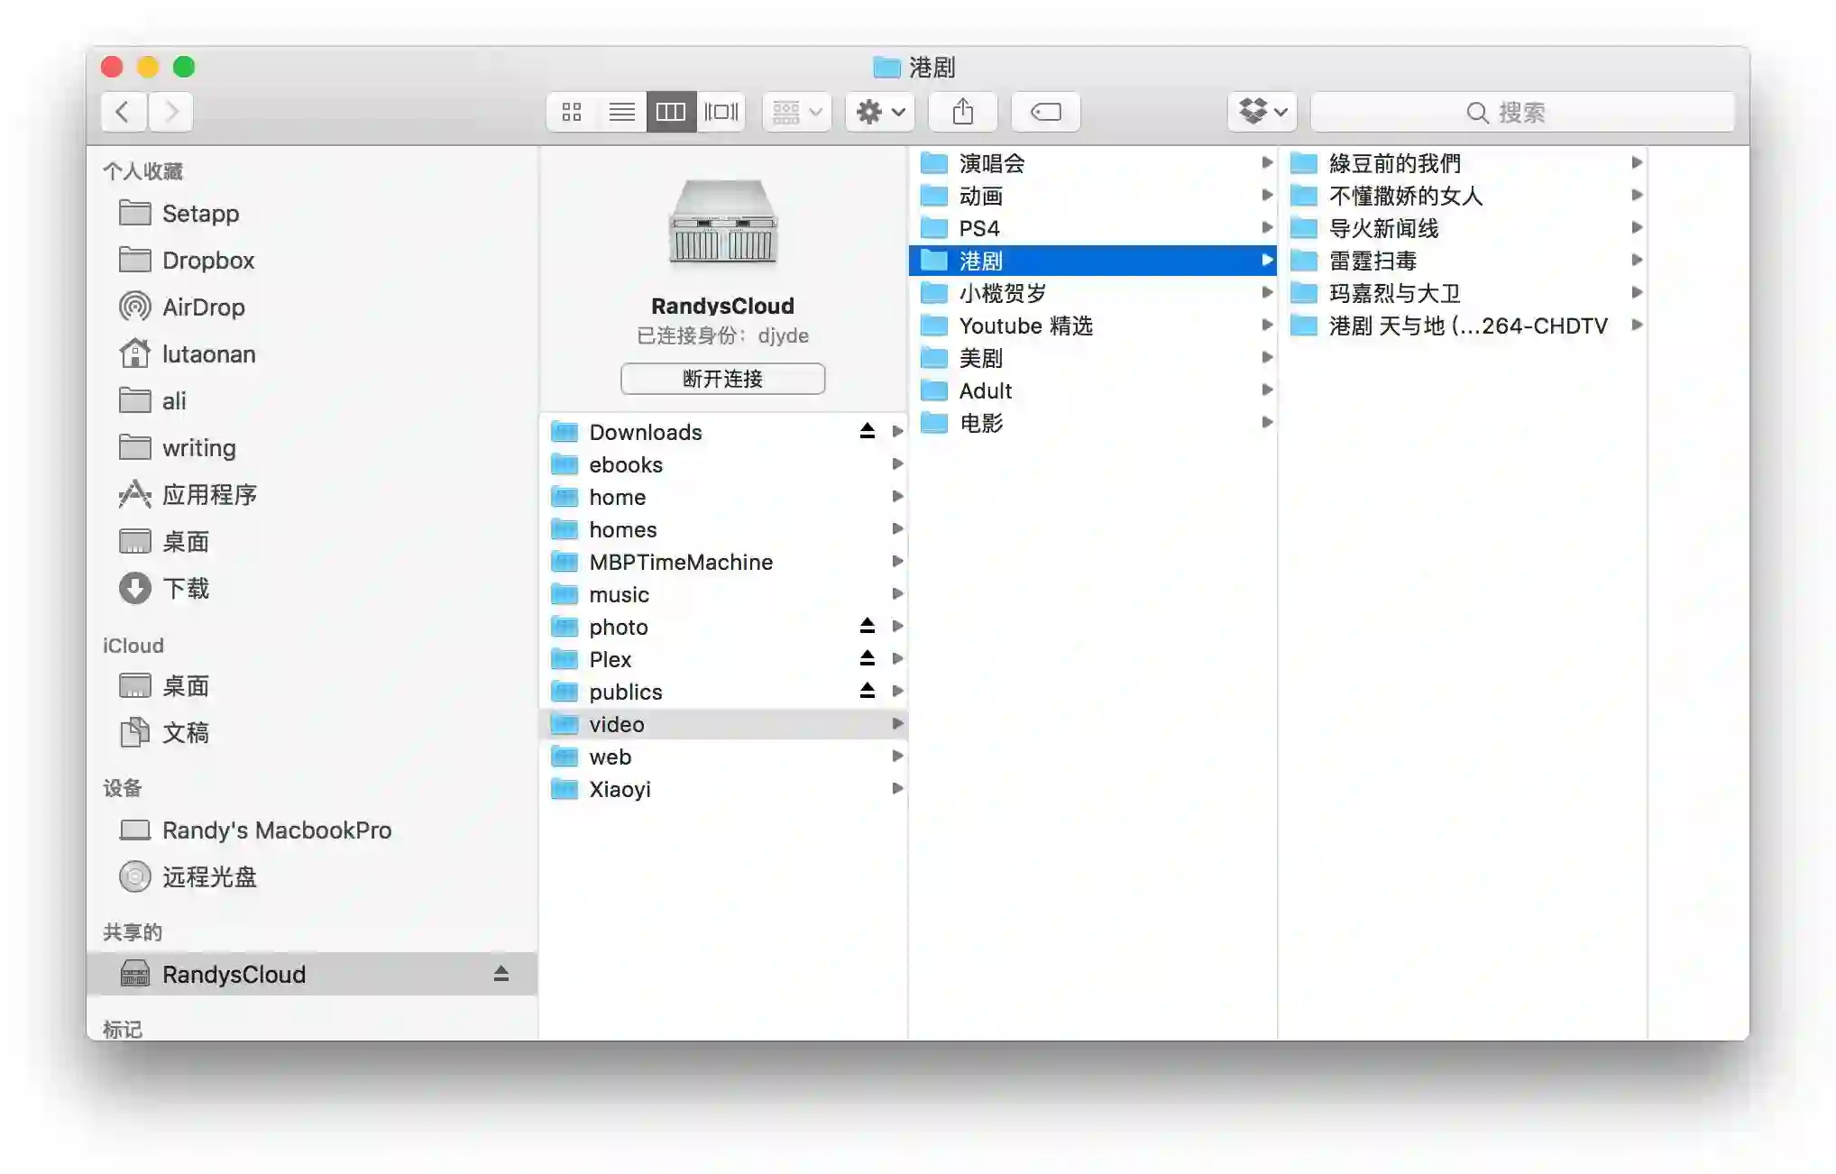Select column view mode button
Viewport: 1836px width, 1174px height.
point(671,112)
